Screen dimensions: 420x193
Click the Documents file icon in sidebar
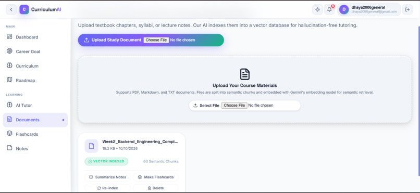(x=9, y=119)
